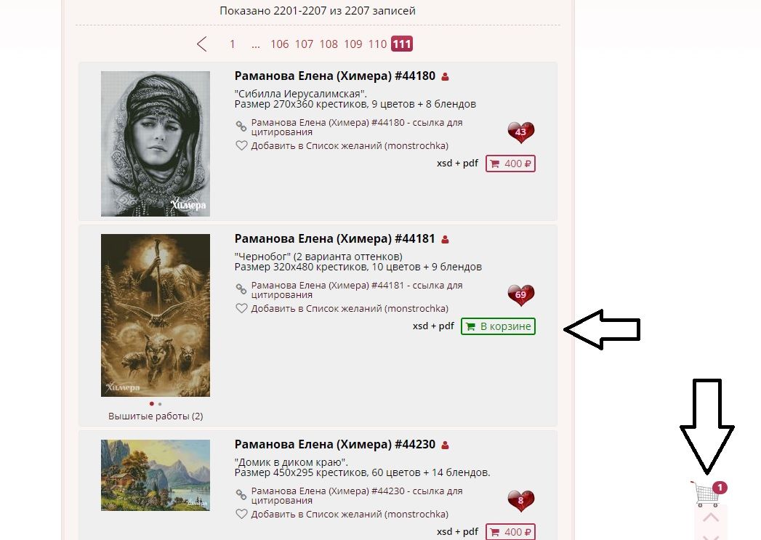Click the heart with 43 likes
This screenshot has width=761, height=540.
click(520, 132)
